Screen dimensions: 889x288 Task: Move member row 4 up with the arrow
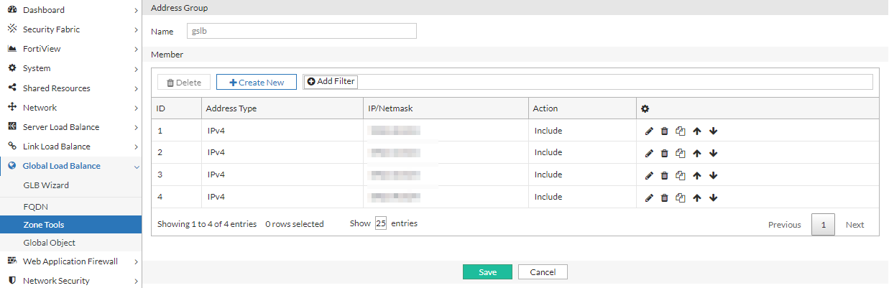[696, 198]
